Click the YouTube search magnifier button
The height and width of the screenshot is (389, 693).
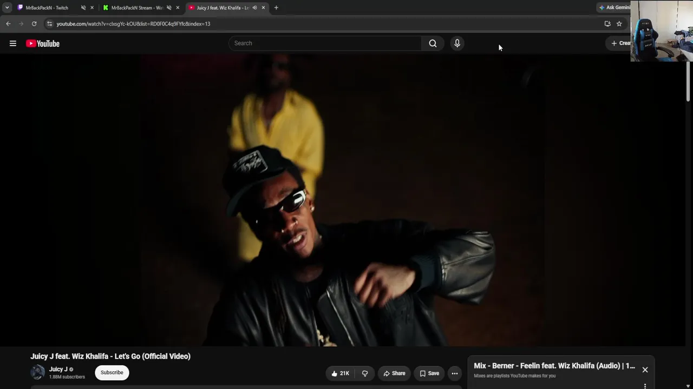point(433,43)
